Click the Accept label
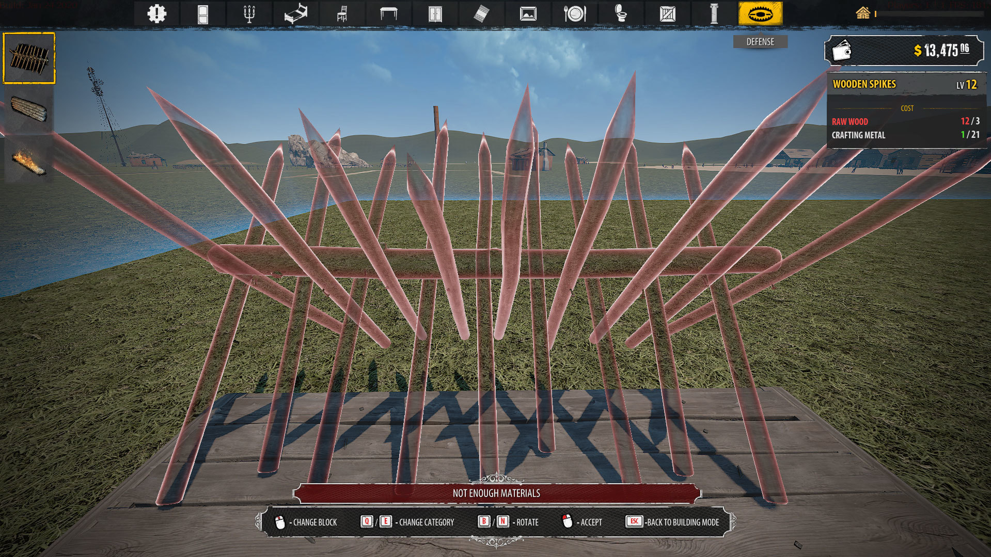 [x=591, y=522]
